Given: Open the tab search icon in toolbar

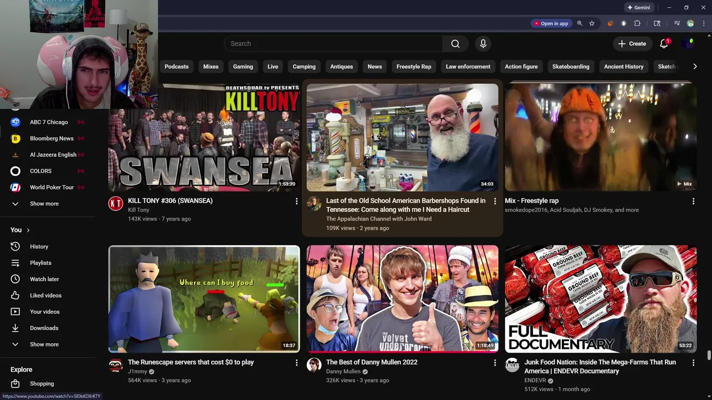Looking at the screenshot, I should click(657, 23).
